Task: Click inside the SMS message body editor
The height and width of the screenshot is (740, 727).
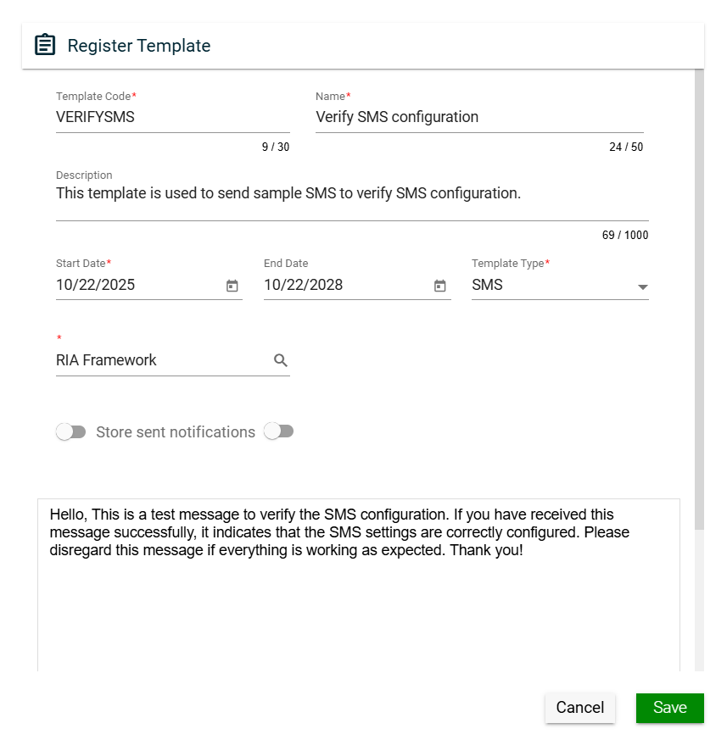Action: (358, 610)
